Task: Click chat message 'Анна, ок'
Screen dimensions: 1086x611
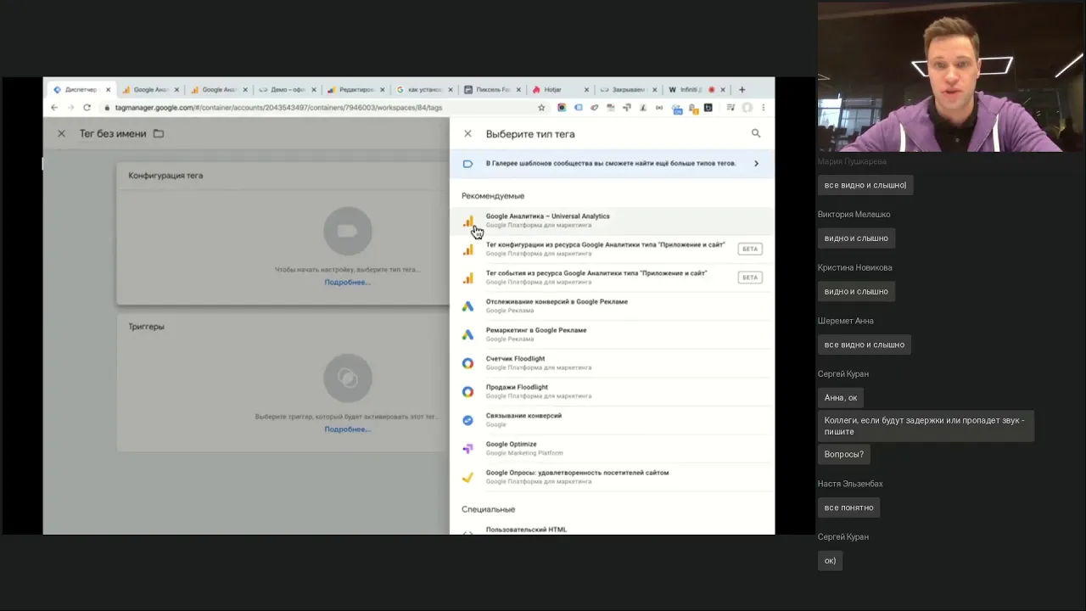Action: pyautogui.click(x=841, y=397)
